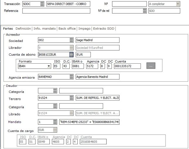Open the 'A completar' status dropdown
The width and height of the screenshot is (189, 149).
click(178, 4)
